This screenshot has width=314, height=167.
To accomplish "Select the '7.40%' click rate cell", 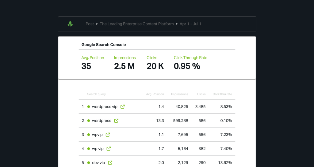I will click(x=226, y=149).
